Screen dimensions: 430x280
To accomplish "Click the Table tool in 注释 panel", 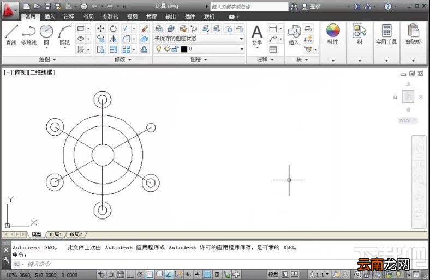I will 273,50.
